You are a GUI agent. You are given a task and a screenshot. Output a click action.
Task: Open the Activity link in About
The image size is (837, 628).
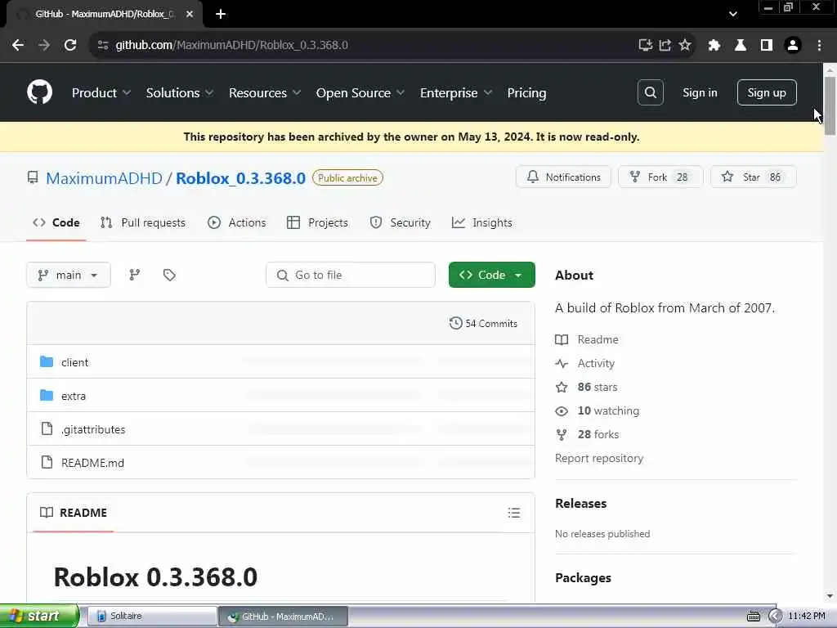[x=585, y=363]
